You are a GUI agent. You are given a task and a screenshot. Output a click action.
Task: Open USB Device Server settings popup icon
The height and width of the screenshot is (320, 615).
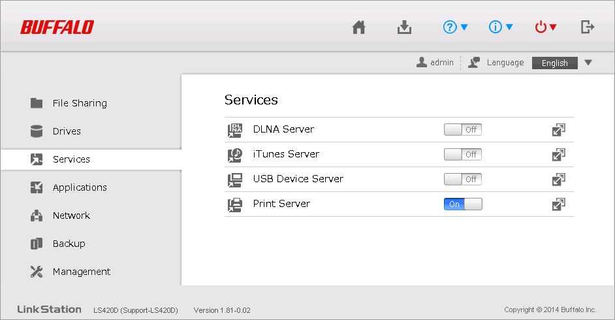tap(558, 179)
